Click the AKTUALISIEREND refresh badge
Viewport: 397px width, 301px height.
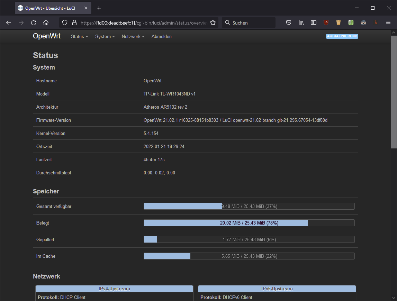click(342, 36)
